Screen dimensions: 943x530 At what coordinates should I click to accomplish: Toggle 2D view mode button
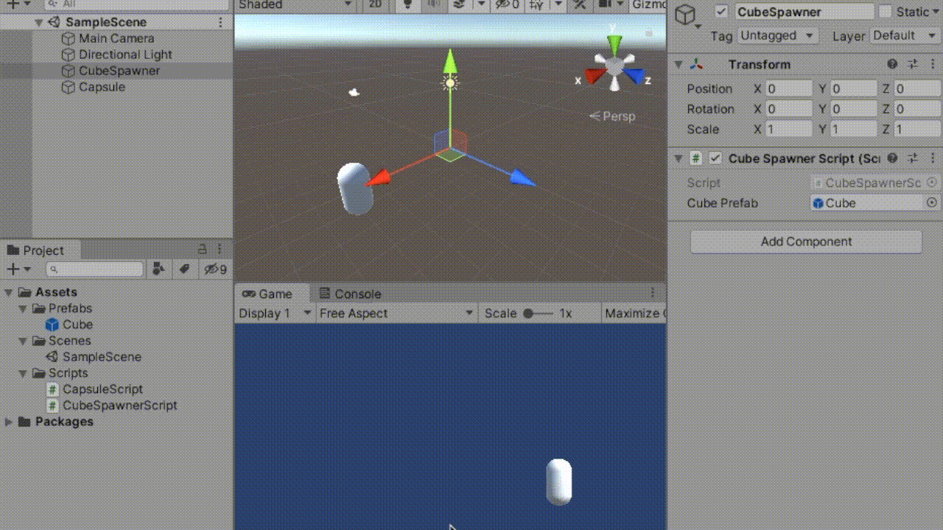[x=375, y=4]
